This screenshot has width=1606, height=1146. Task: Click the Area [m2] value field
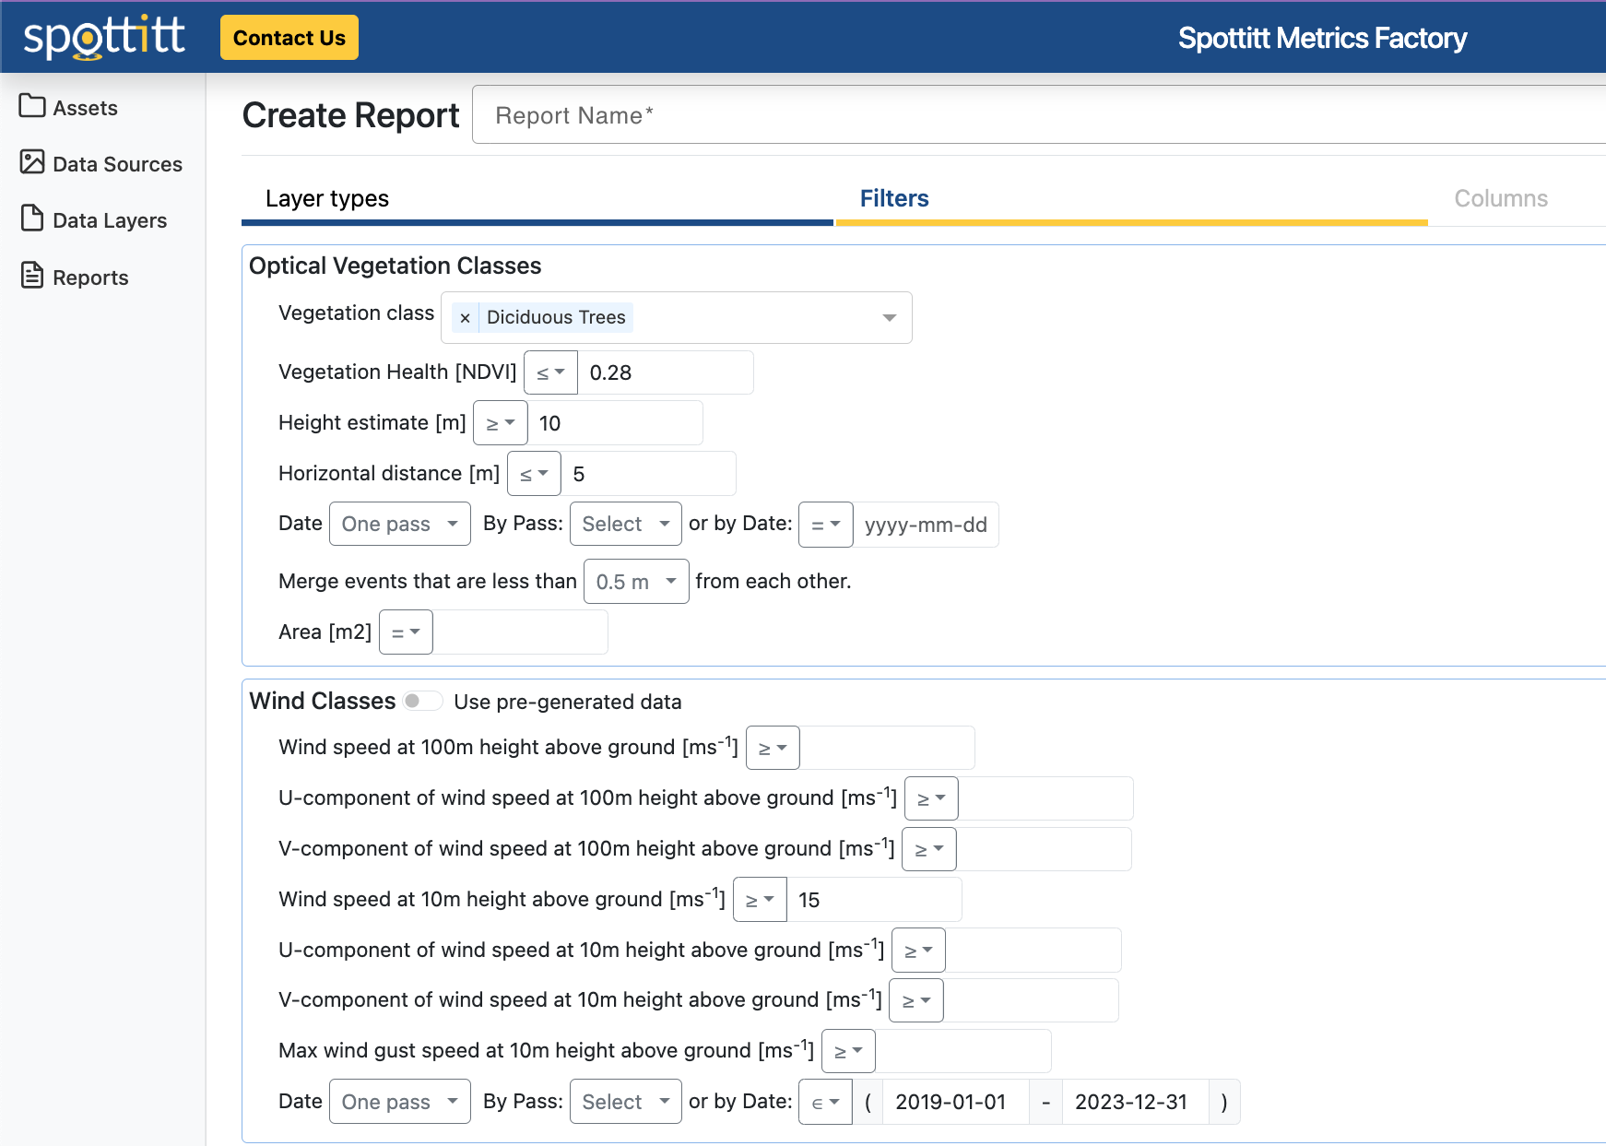[x=520, y=632]
